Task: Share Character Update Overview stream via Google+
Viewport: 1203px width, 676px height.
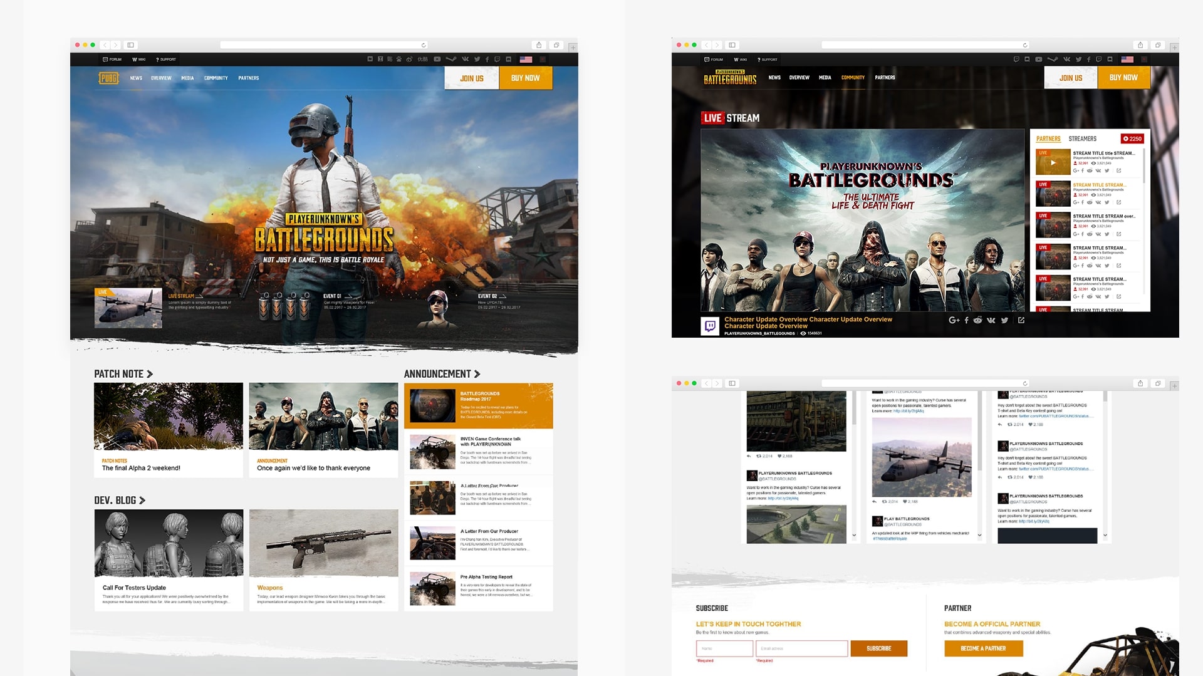Action: [954, 320]
